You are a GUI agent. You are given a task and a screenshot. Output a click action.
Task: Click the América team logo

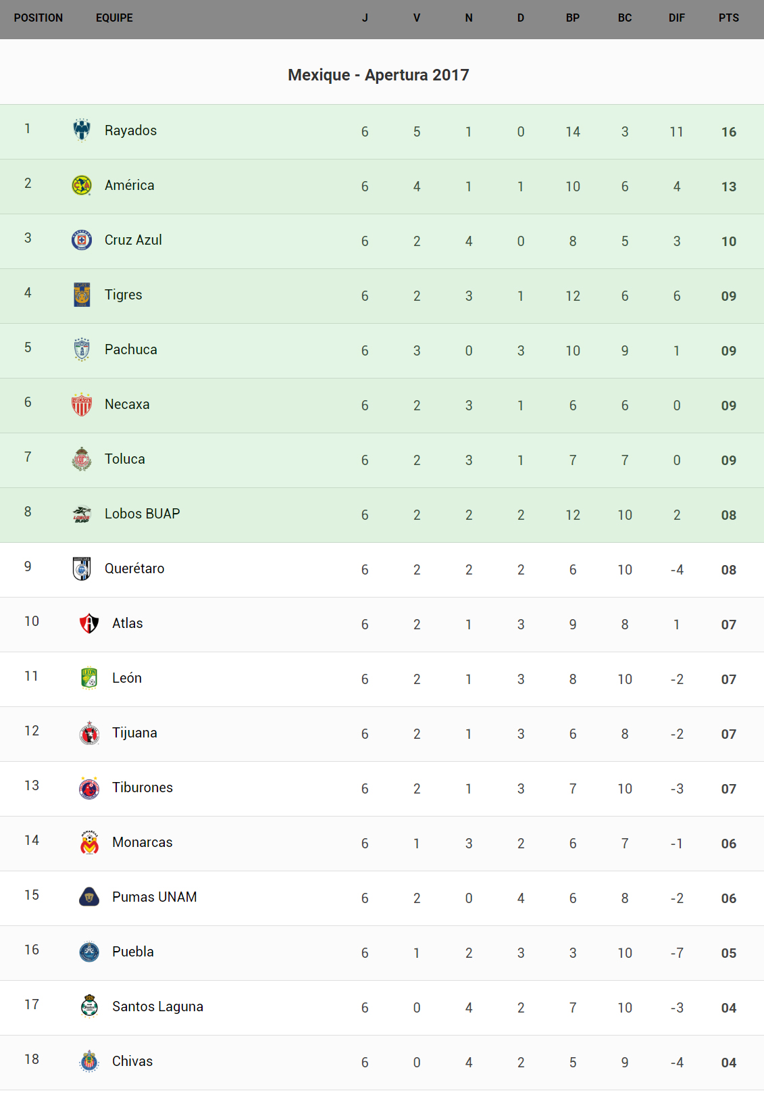pos(82,185)
